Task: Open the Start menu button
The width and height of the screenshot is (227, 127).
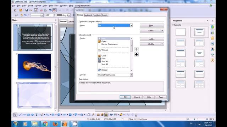Action: point(15,124)
